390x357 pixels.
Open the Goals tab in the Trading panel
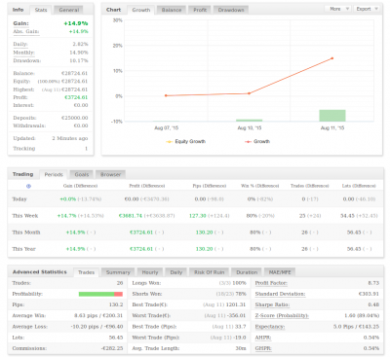pyautogui.click(x=82, y=174)
